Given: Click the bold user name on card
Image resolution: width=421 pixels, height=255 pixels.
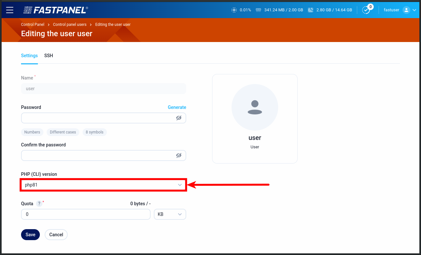Looking at the screenshot, I should tap(255, 138).
